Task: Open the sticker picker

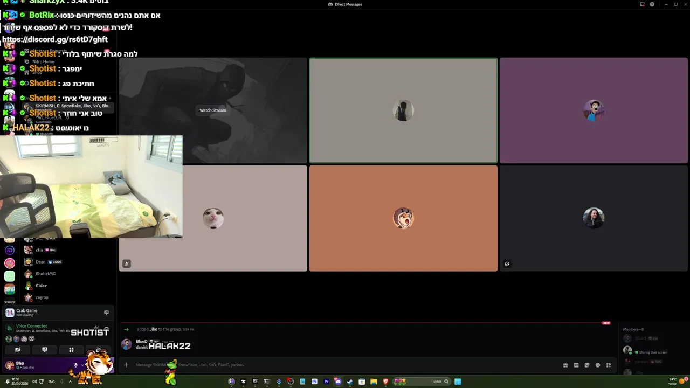Action: [587, 365]
